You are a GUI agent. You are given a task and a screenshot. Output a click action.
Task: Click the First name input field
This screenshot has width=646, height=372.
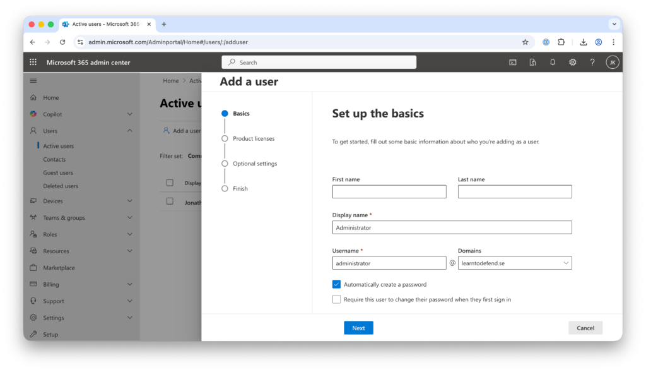(x=389, y=192)
